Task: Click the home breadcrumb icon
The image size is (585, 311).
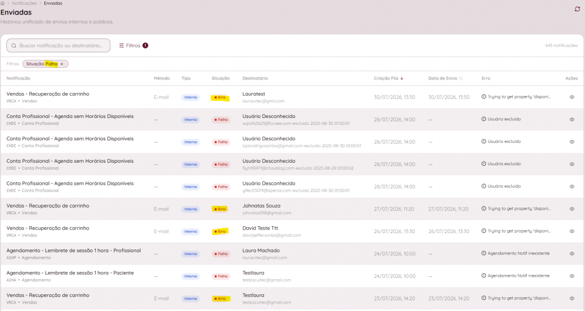Action: (x=2, y=3)
